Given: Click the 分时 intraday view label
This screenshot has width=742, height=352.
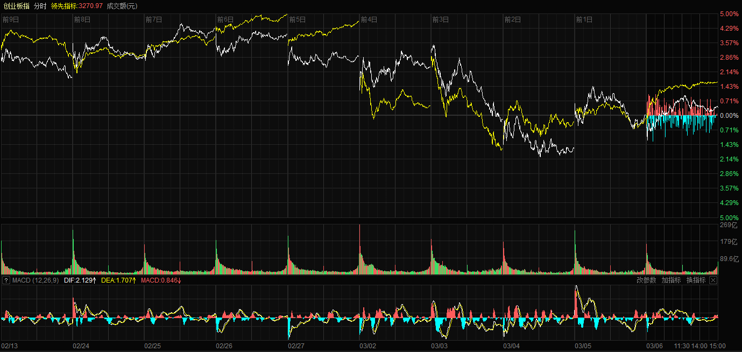Looking at the screenshot, I should point(40,6).
